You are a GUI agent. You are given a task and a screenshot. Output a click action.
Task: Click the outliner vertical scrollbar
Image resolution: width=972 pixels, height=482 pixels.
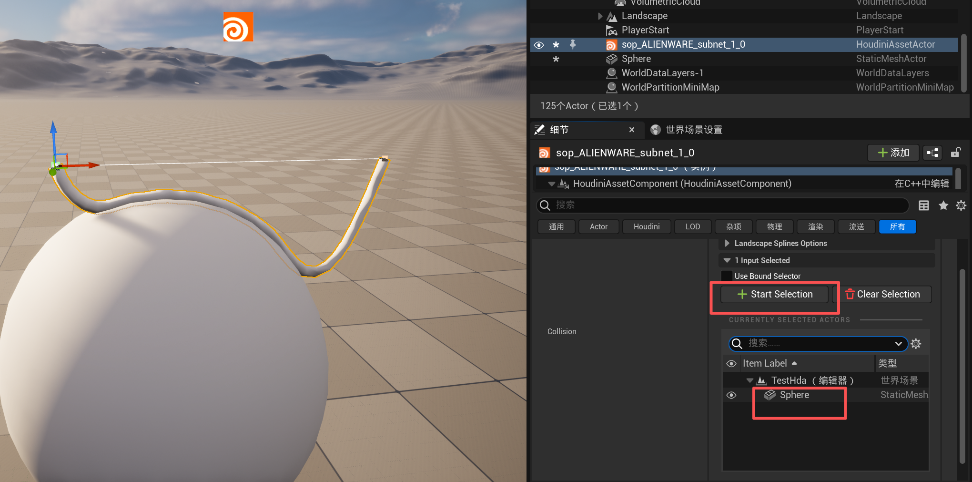(x=964, y=62)
